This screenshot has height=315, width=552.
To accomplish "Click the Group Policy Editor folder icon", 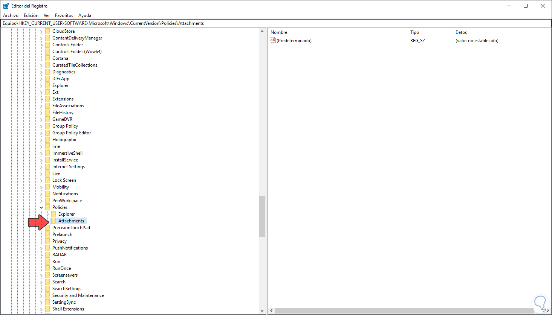I will click(x=47, y=133).
